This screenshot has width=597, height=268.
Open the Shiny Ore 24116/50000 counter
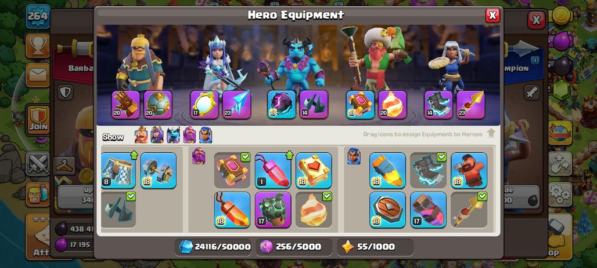215,247
